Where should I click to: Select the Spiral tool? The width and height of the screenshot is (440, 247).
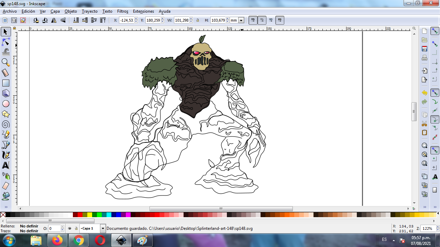pyautogui.click(x=5, y=124)
